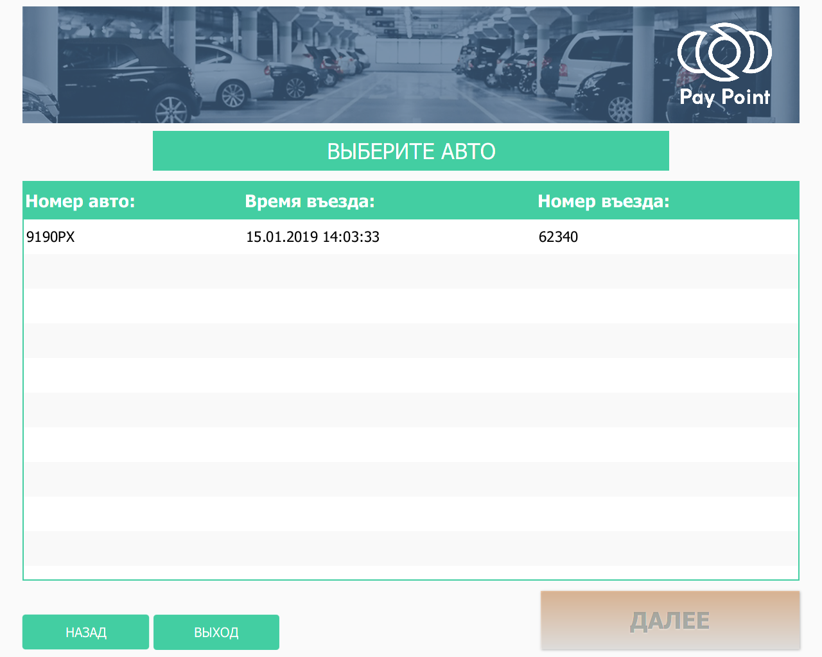Click the НАЗАД back button
This screenshot has width=822, height=657.
coord(85,632)
